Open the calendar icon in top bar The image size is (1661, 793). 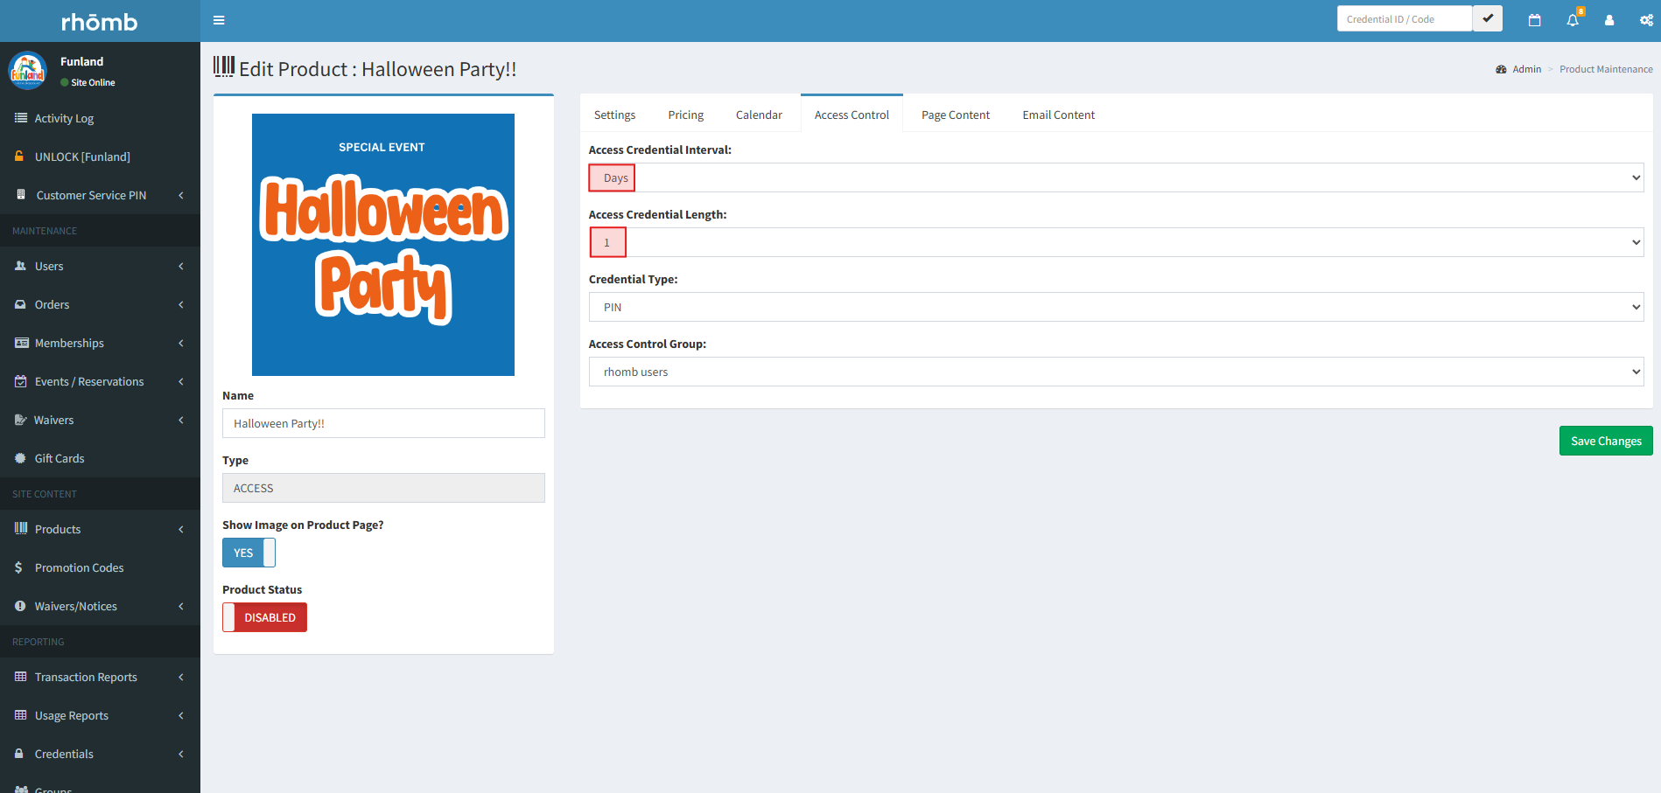(x=1534, y=20)
